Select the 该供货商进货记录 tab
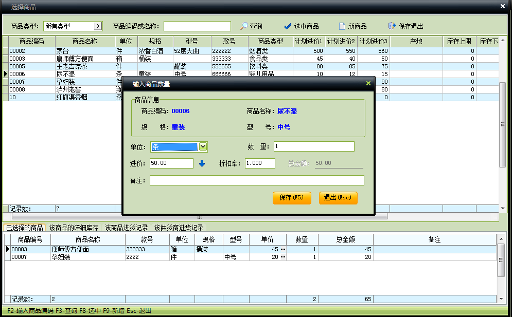Screen dimensions: 512x317 tap(179, 228)
